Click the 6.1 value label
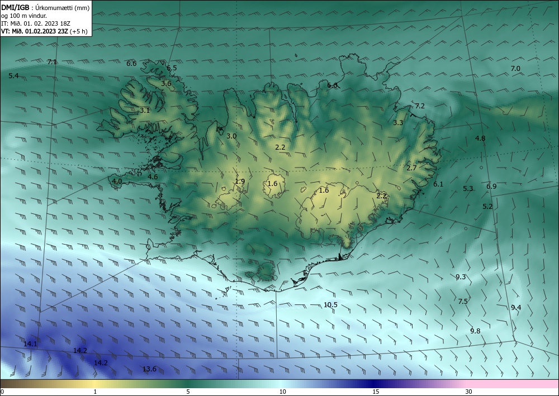The image size is (559, 396). click(x=438, y=184)
